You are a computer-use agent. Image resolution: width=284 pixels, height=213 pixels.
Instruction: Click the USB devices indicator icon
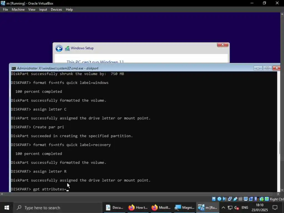point(235,199)
